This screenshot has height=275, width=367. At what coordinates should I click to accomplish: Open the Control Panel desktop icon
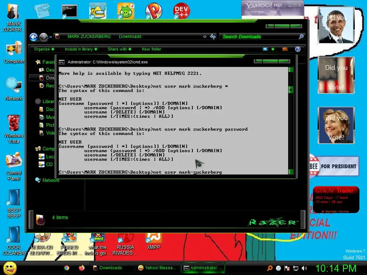point(14,166)
